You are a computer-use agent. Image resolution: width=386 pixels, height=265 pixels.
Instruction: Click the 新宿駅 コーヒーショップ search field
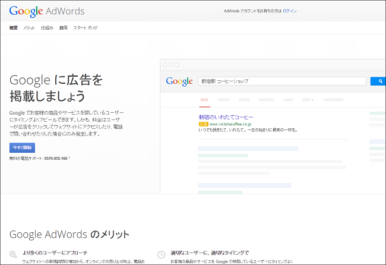282,81
